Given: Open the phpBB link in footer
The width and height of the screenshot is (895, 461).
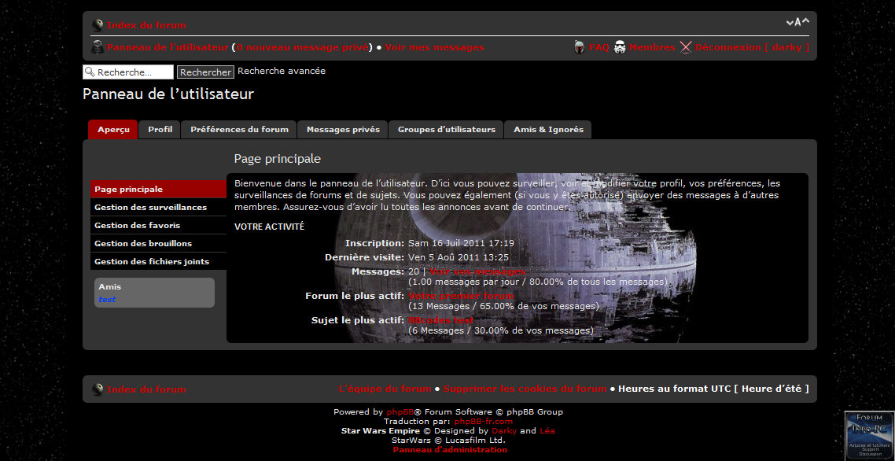Looking at the screenshot, I should (400, 412).
